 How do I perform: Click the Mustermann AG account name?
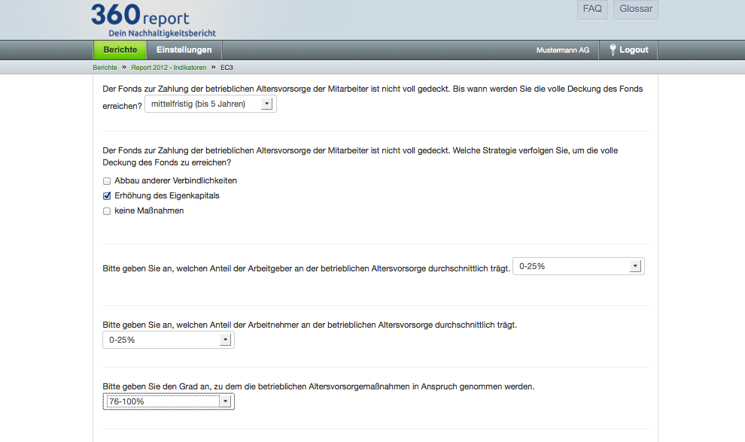[x=563, y=50]
